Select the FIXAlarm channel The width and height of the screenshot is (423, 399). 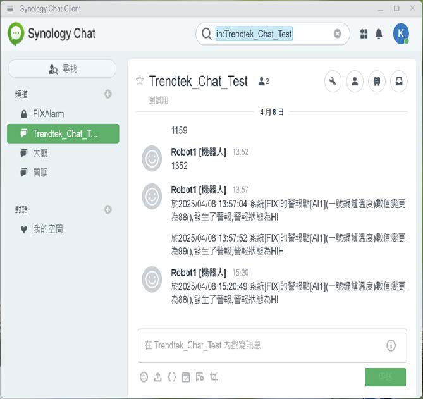click(48, 114)
